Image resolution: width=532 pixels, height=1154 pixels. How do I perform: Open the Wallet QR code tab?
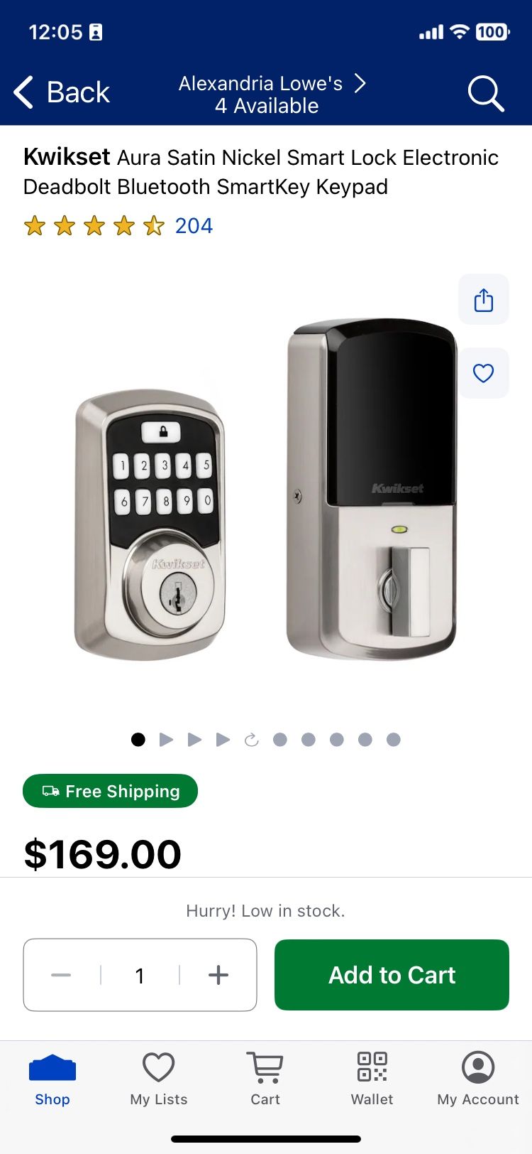pos(372,1079)
